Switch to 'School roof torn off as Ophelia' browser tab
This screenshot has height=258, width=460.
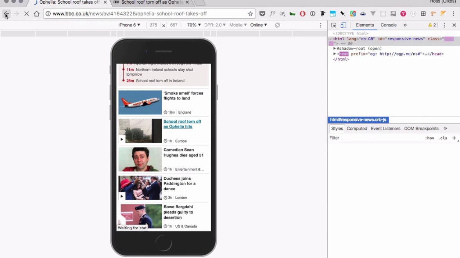[152, 3]
